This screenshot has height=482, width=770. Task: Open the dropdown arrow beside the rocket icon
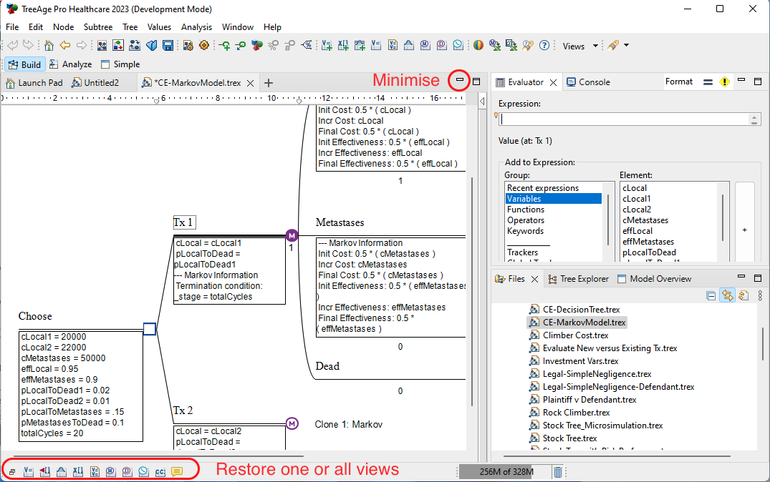(x=627, y=46)
